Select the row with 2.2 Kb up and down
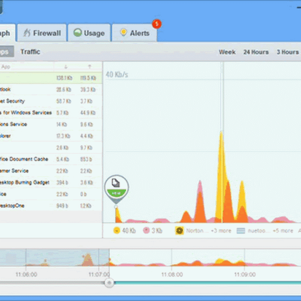 tap(51, 171)
